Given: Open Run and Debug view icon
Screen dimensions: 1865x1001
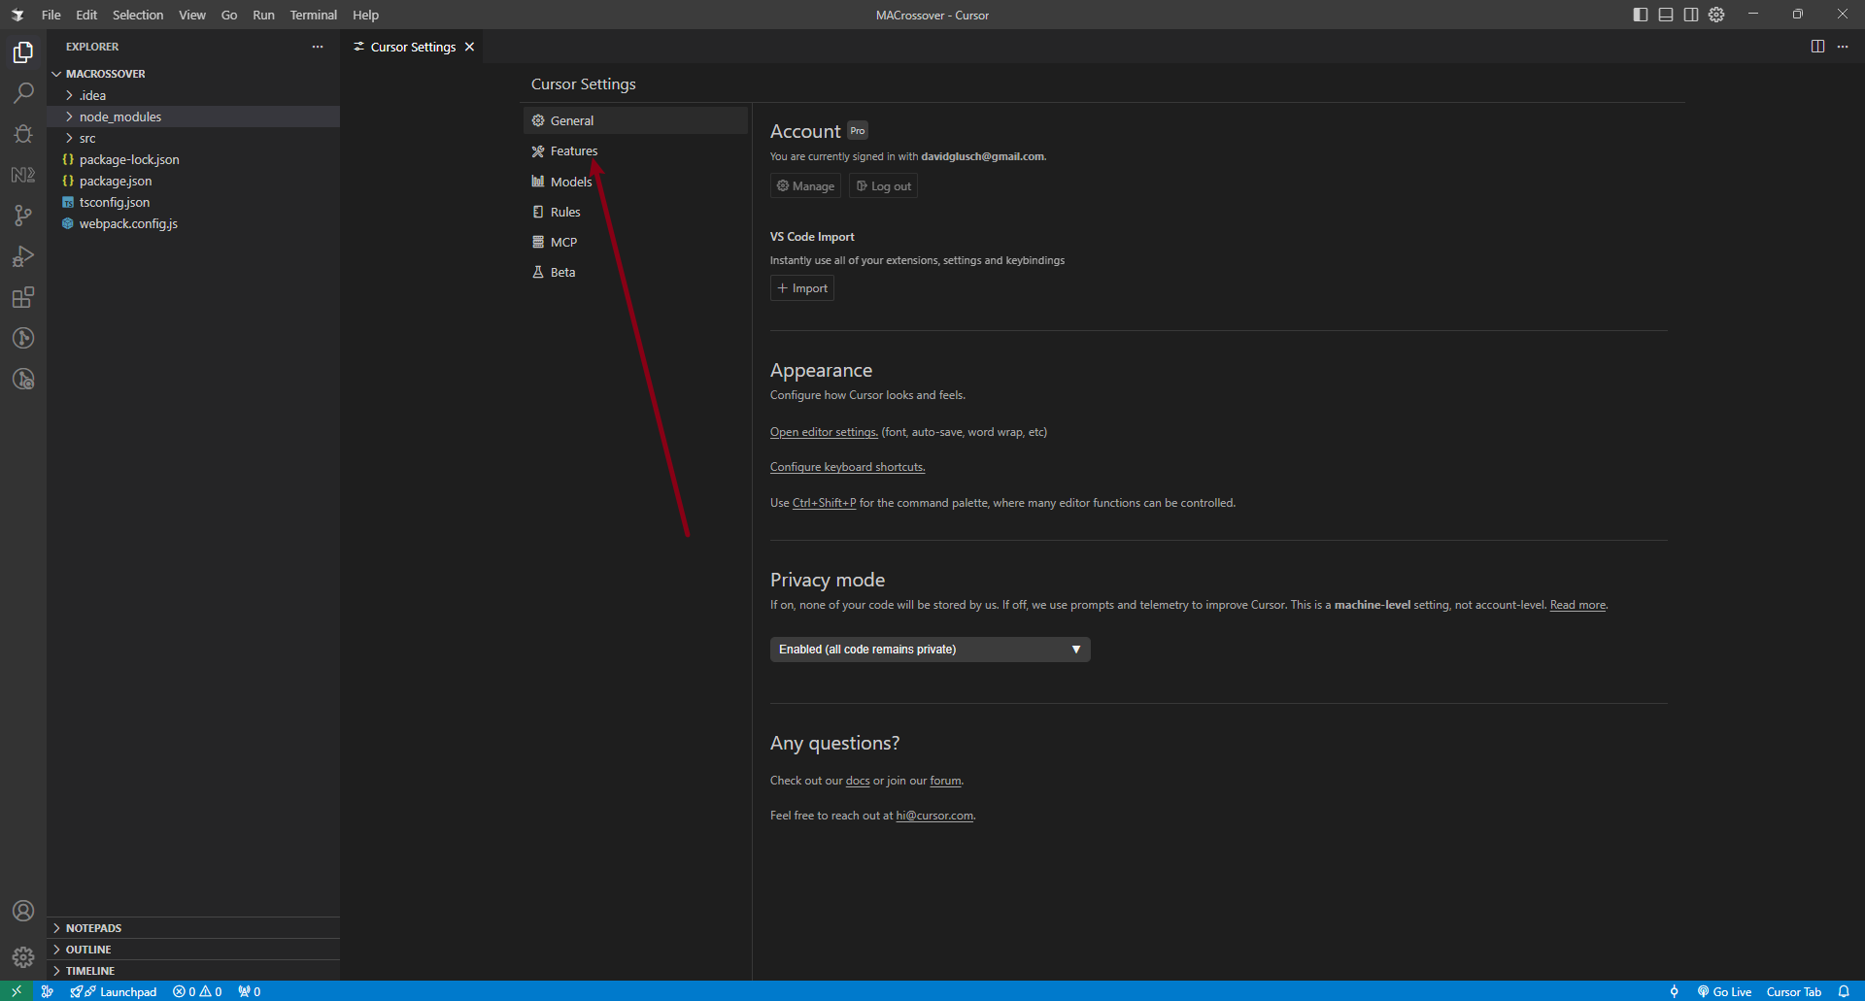Looking at the screenshot, I should 23,256.
